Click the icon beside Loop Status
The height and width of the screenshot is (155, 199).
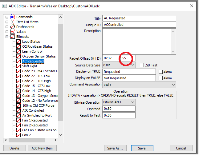coord(18,42)
